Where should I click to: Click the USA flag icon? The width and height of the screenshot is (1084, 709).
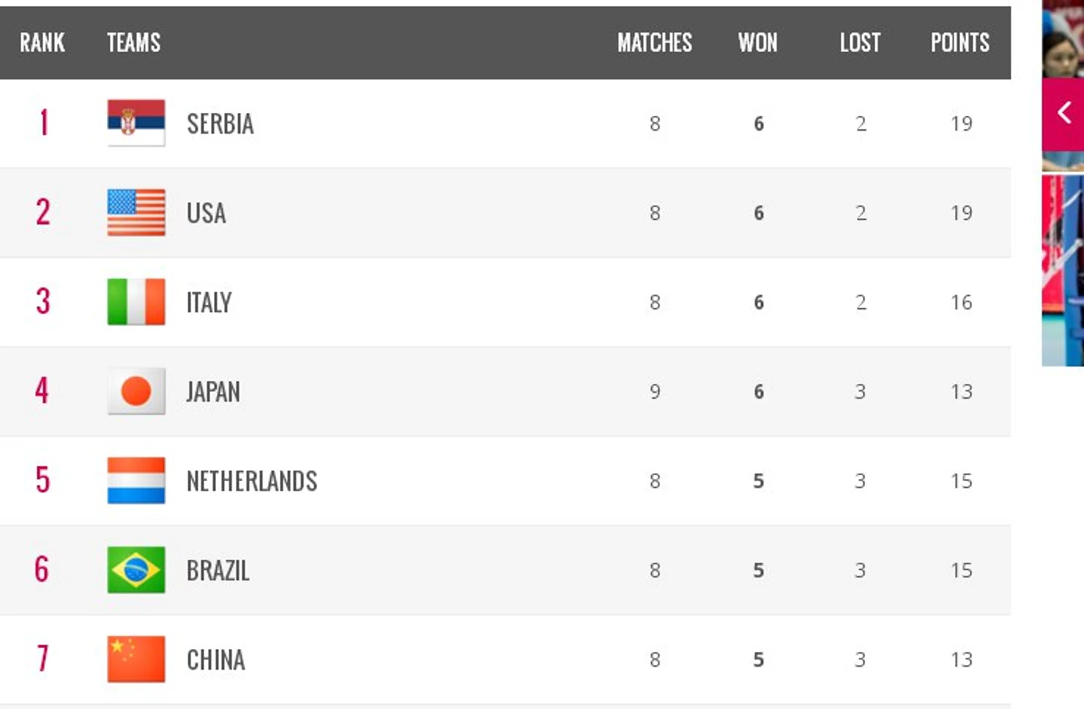136,213
